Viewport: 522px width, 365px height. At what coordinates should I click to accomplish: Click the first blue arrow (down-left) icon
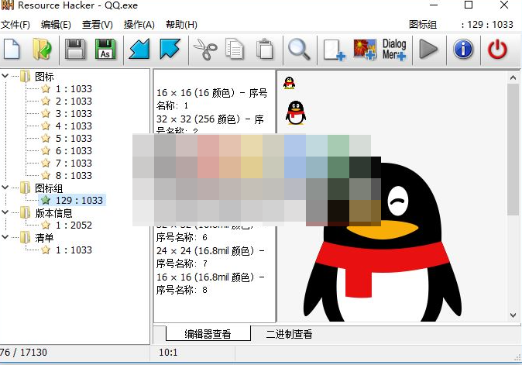139,50
